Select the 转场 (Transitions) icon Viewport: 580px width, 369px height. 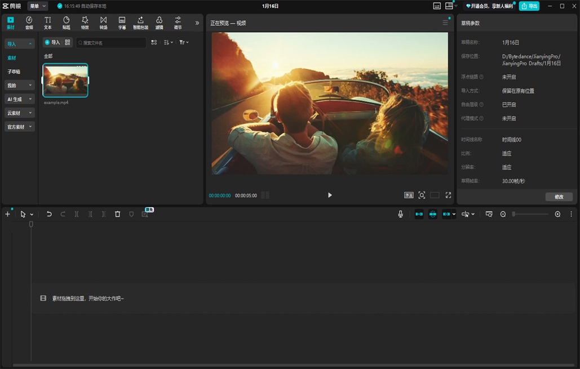tap(103, 23)
